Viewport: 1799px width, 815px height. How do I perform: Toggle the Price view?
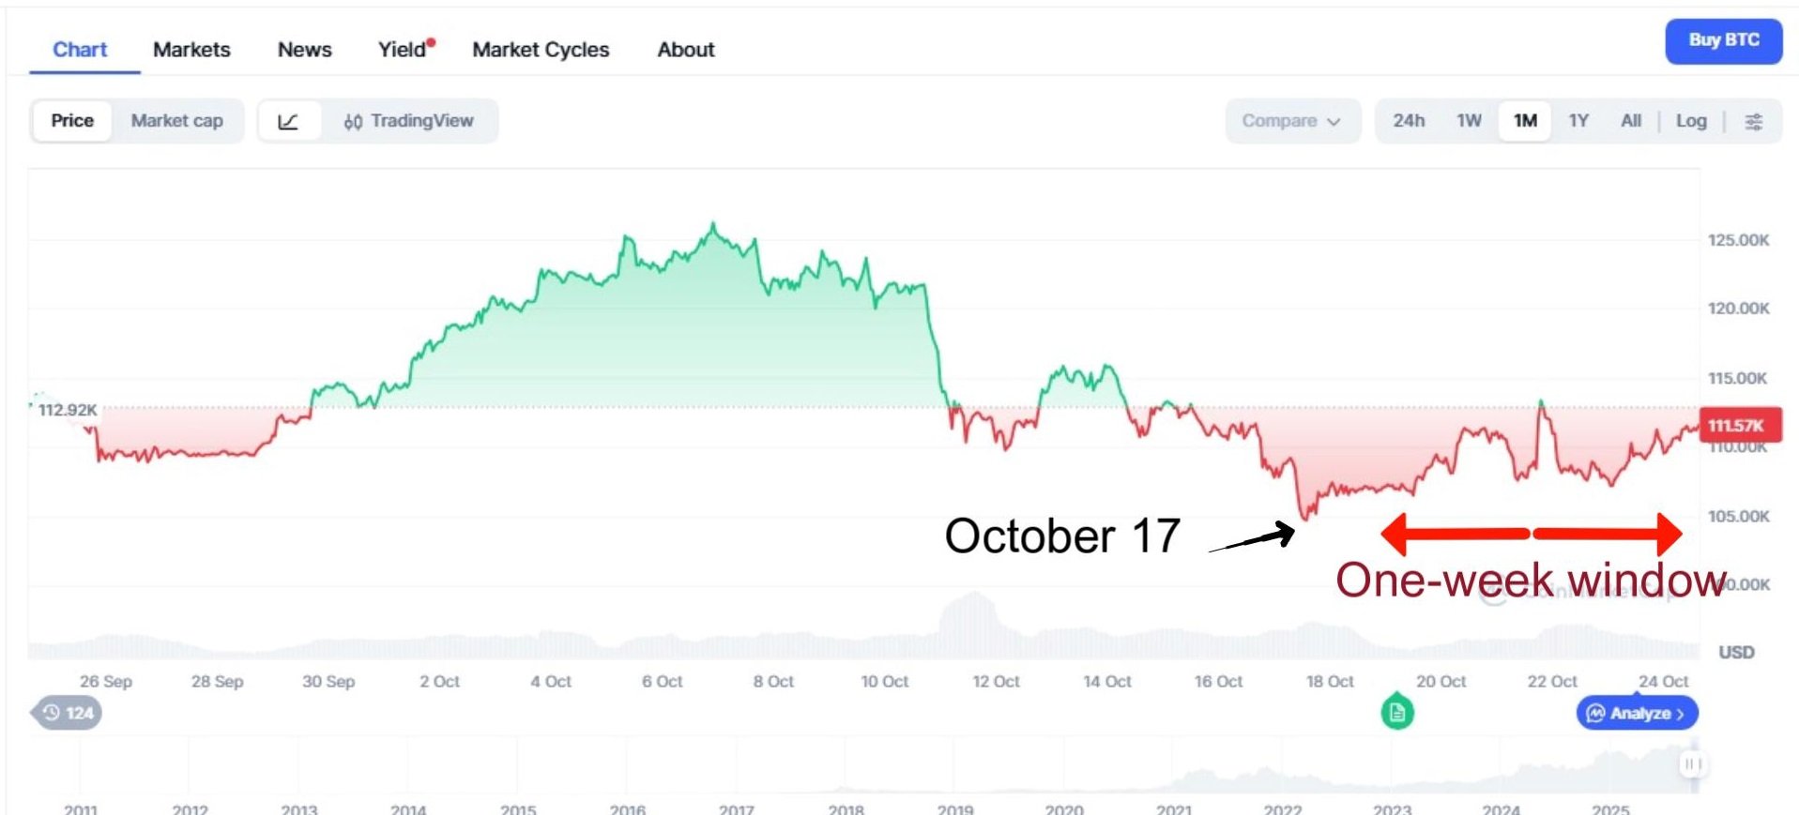[72, 121]
